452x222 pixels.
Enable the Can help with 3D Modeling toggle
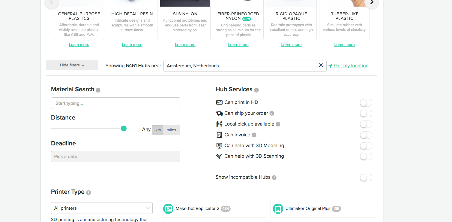coord(366,146)
